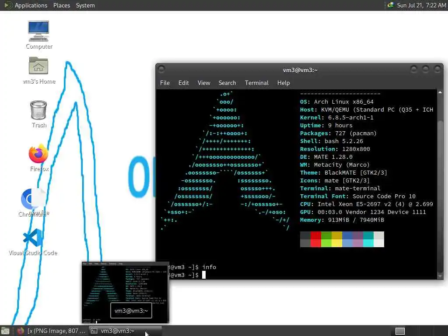The width and height of the screenshot is (448, 336).
Task: Click the 'Kernel: 6.8.5-arch1-1' line
Action: coord(336,117)
